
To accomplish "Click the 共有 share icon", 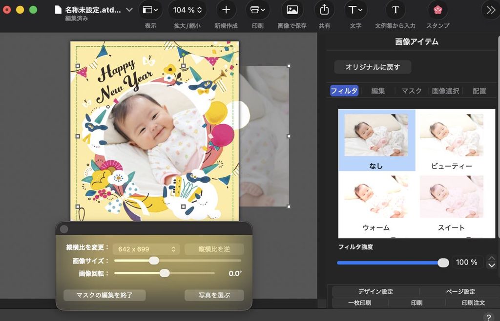I will [324, 10].
